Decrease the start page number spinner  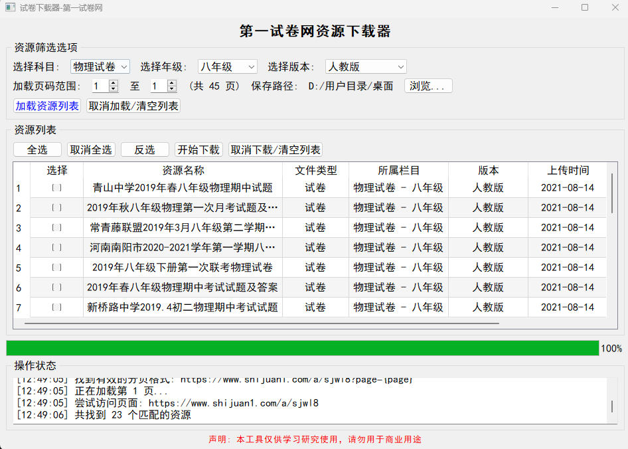[114, 88]
